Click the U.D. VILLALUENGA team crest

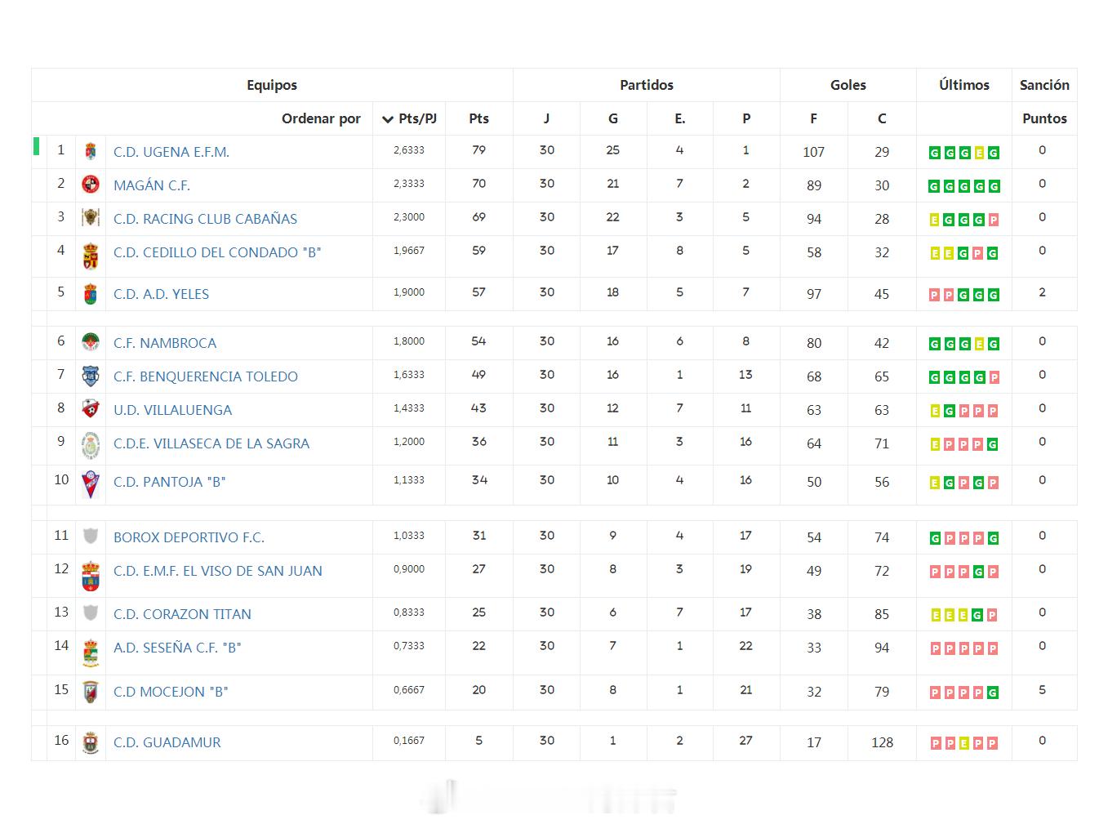point(91,409)
